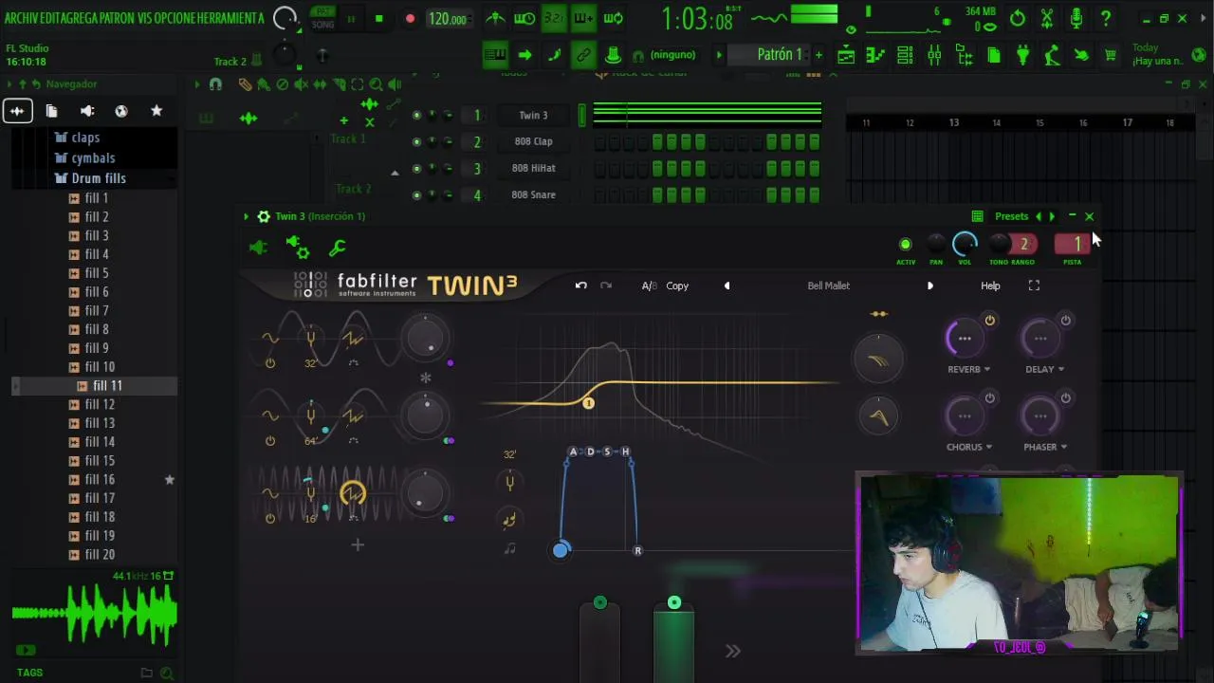Image resolution: width=1214 pixels, height=683 pixels.
Task: Select the Twin 3 channel button
Action: tap(533, 115)
